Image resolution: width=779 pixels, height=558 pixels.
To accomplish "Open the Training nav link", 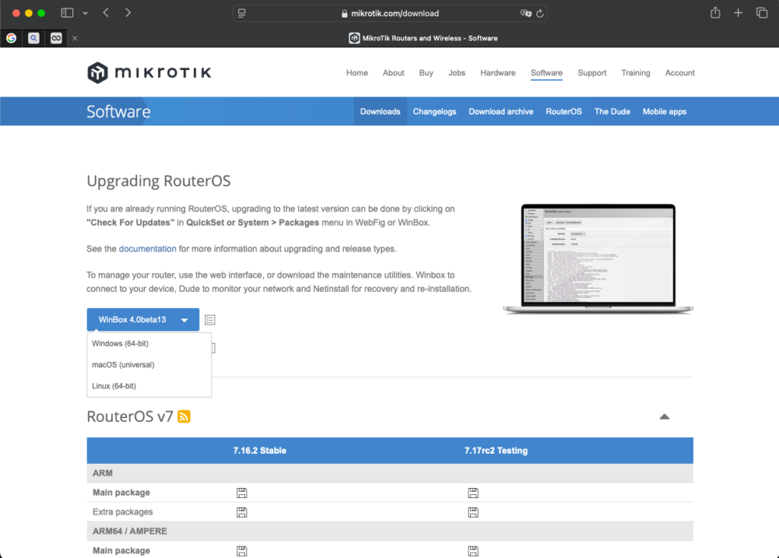I will 635,73.
